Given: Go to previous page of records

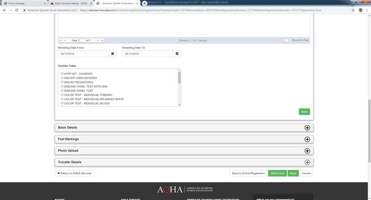Looking at the screenshot, I should 64,41.
